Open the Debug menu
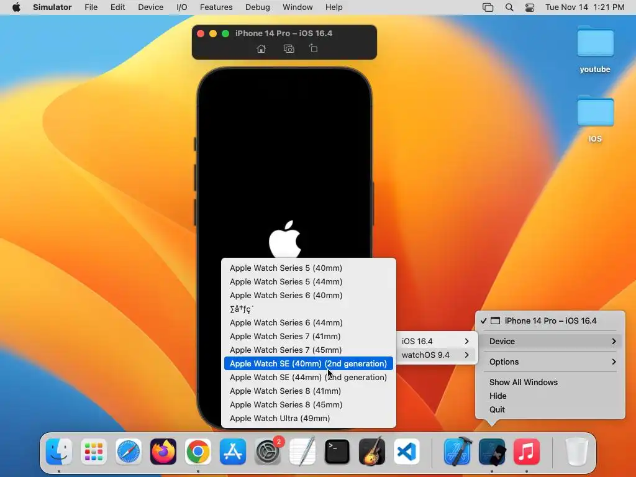 click(258, 7)
